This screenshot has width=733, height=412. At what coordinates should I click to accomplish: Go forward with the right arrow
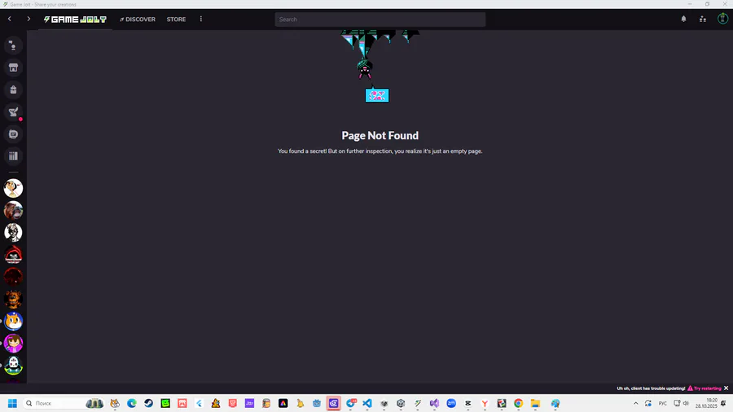29,19
